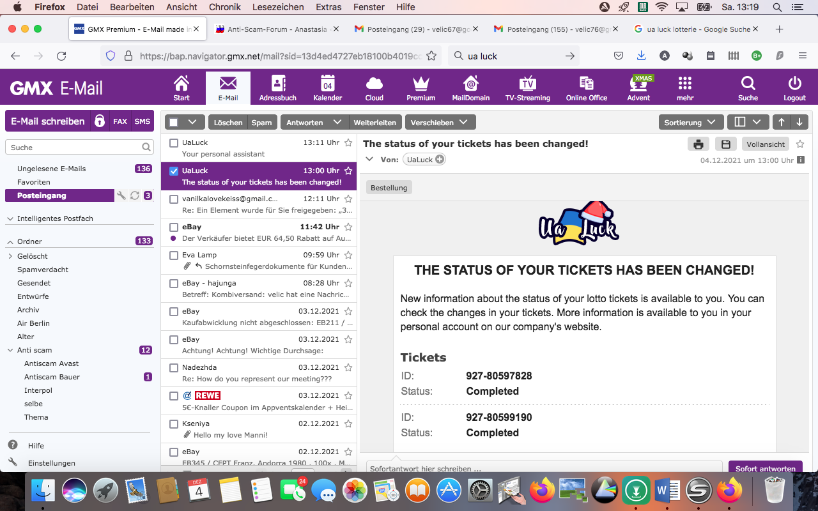Image resolution: width=818 pixels, height=511 pixels.
Task: Open the Suche magnifier in GMX header
Action: click(748, 88)
